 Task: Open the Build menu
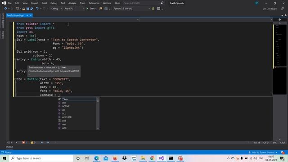pos(44,3)
